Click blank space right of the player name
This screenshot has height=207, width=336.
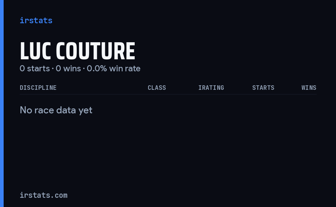pyautogui.click(x=224, y=51)
